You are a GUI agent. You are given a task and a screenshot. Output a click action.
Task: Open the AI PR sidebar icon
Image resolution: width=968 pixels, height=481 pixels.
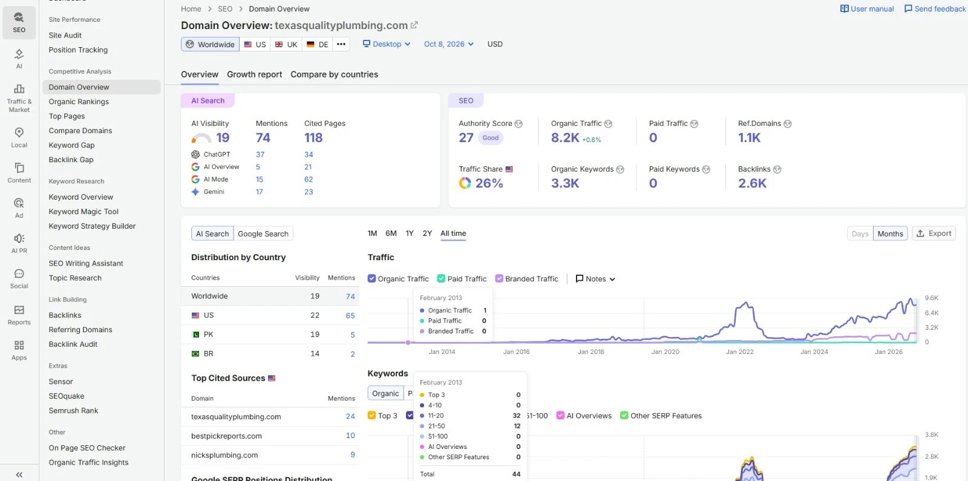[x=19, y=243]
